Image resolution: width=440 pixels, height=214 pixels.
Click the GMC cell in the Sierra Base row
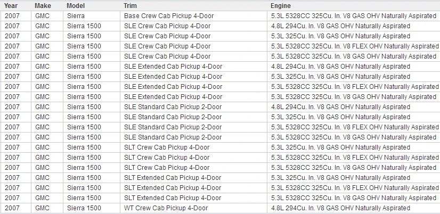pos(47,16)
